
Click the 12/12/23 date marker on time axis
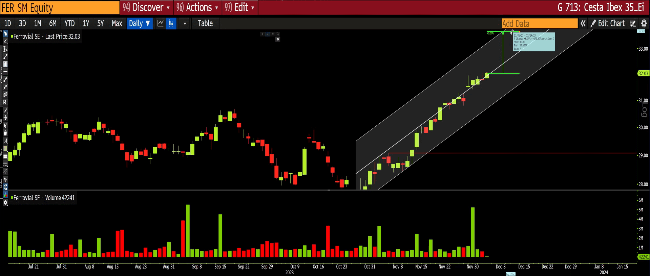(x=510, y=274)
